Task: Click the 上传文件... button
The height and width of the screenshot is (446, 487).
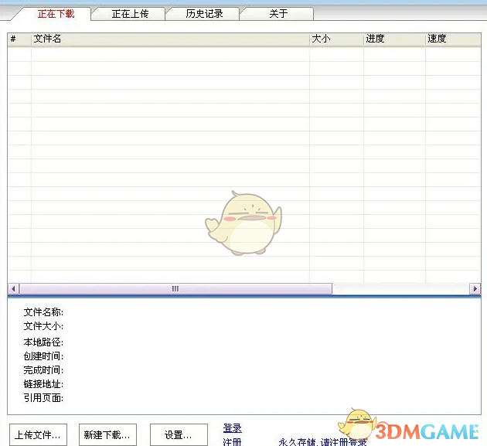Action: click(x=38, y=435)
